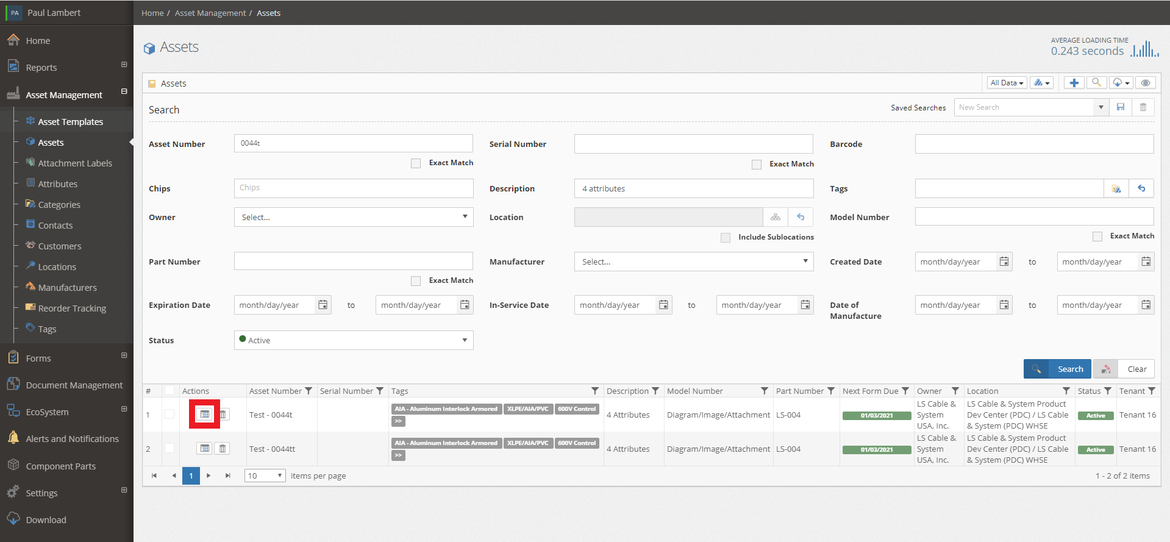The image size is (1170, 542).
Task: Open Manufacturers in sidebar
Action: pyautogui.click(x=67, y=288)
